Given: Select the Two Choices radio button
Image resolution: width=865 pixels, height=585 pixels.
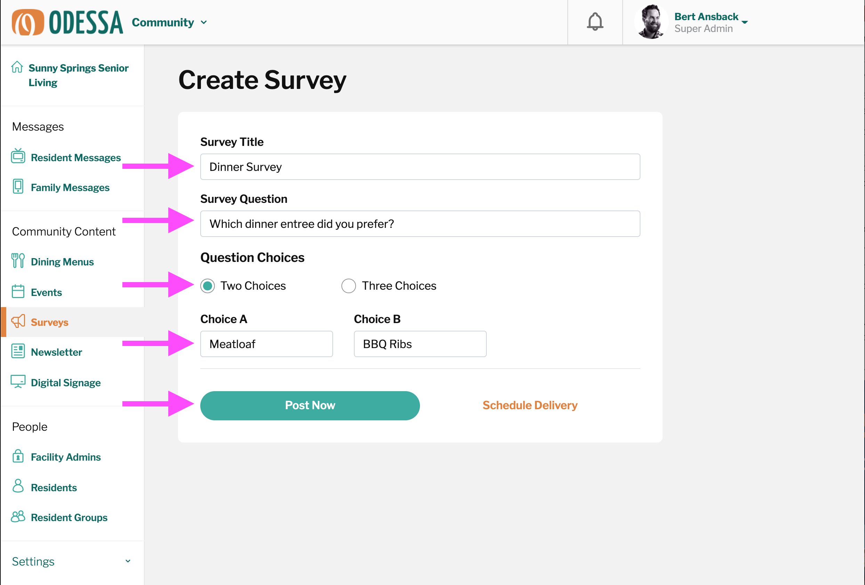Looking at the screenshot, I should 208,286.
